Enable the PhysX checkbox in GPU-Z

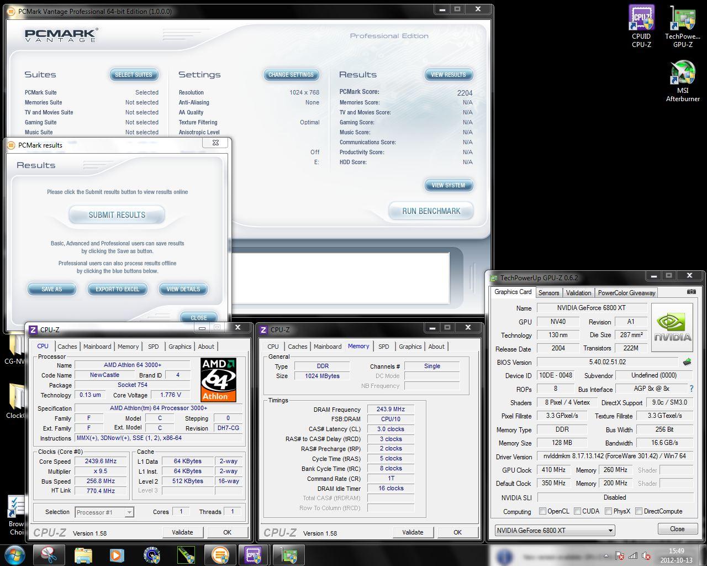point(608,511)
